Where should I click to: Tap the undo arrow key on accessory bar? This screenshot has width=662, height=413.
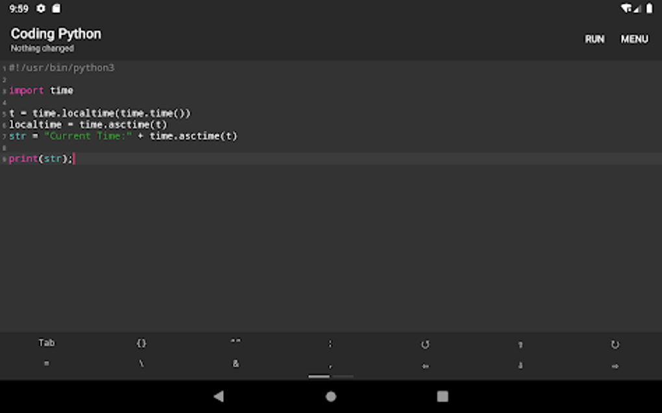click(x=426, y=343)
